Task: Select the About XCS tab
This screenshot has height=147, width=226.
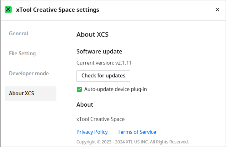Action: click(x=21, y=93)
